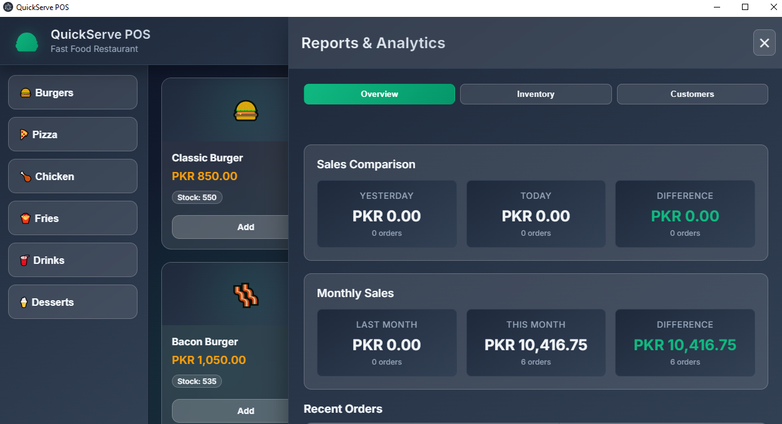Image resolution: width=782 pixels, height=424 pixels.
Task: Click the This Month sales card
Action: (x=536, y=343)
